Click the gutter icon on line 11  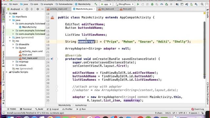[52, 17]
